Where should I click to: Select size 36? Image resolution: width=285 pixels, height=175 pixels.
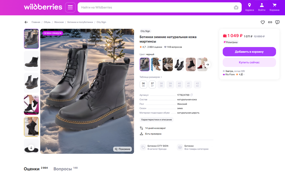pyautogui.click(x=143, y=84)
